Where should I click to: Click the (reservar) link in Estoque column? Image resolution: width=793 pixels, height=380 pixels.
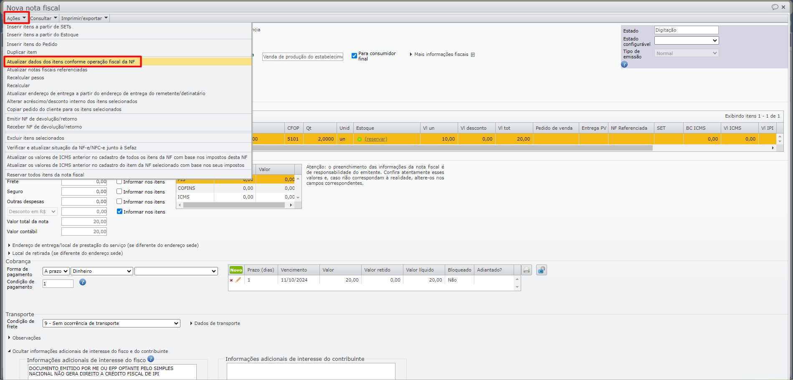376,139
